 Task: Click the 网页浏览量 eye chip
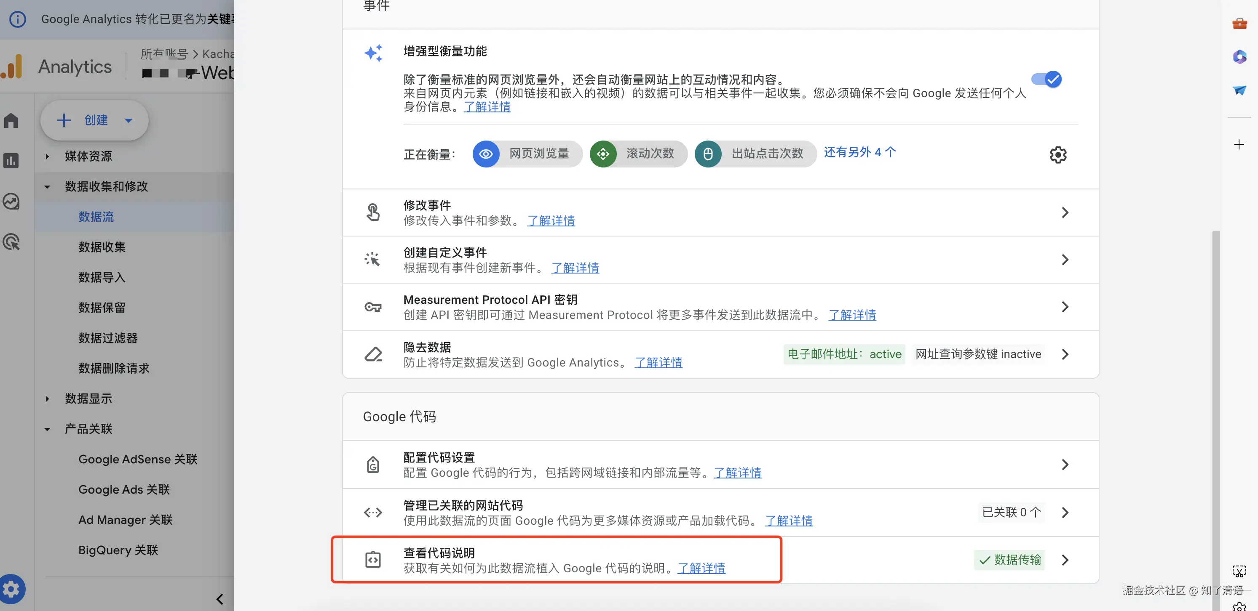point(527,154)
